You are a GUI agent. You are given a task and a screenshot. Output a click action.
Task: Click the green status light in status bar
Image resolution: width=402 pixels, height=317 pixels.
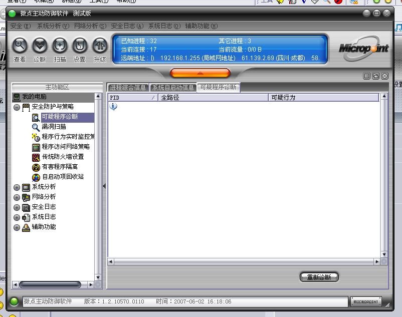coord(14,301)
